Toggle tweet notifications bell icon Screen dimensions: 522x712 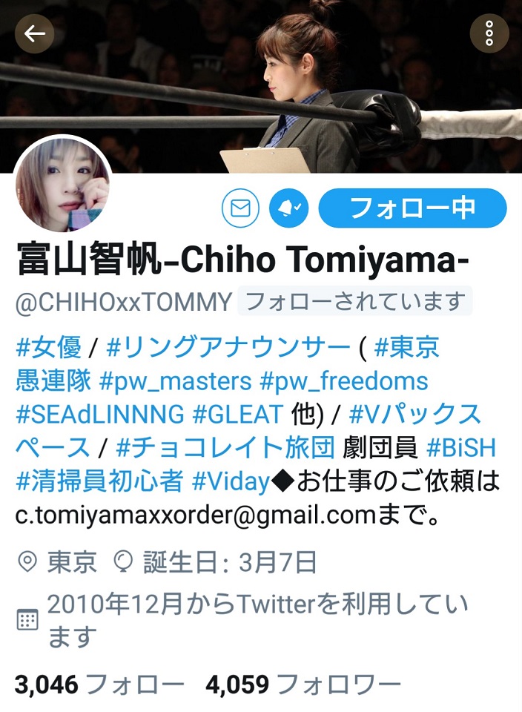(288, 208)
